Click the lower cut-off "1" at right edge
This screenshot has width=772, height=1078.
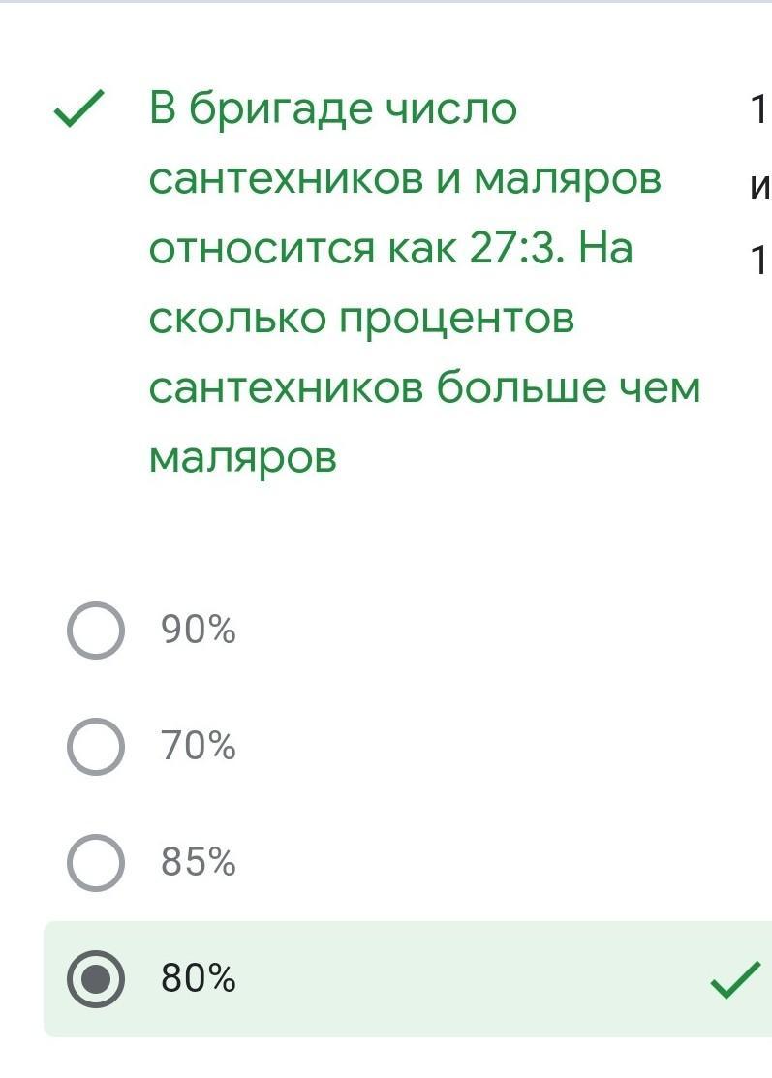point(759,259)
